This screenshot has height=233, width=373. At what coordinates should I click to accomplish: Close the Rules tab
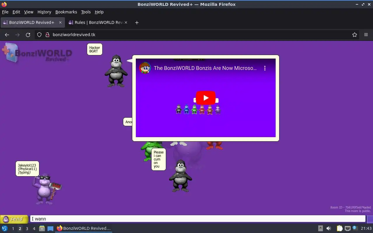(x=126, y=22)
